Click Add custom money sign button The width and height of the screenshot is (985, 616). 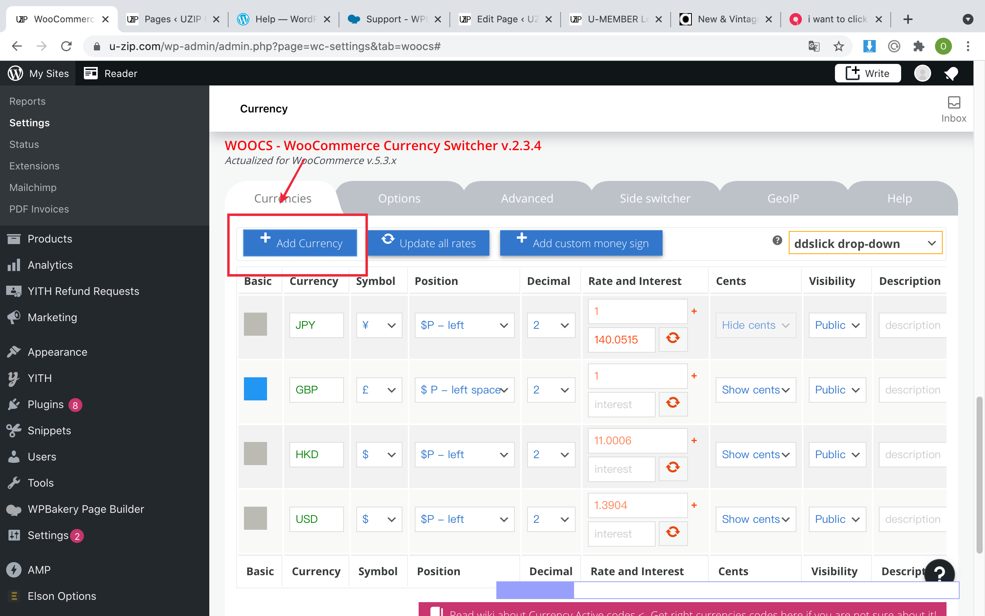click(581, 243)
